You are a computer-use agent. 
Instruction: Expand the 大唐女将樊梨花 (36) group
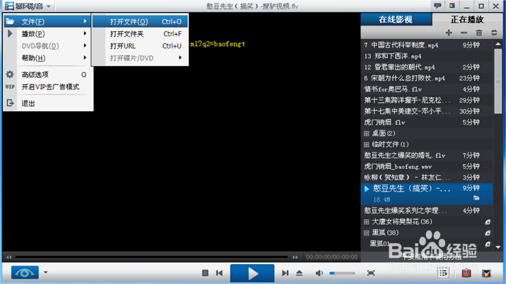click(366, 222)
